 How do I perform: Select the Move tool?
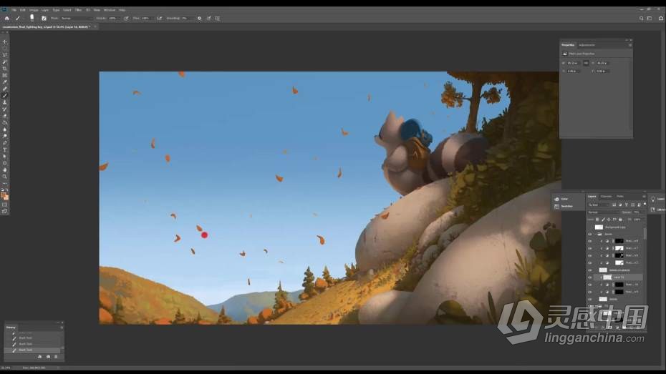(x=5, y=41)
